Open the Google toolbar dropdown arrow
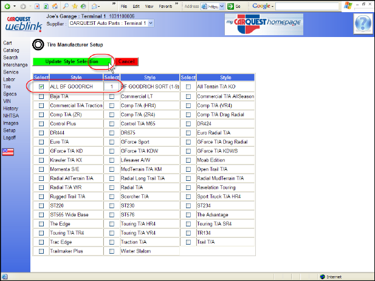375x281 pixels. (272, 7)
